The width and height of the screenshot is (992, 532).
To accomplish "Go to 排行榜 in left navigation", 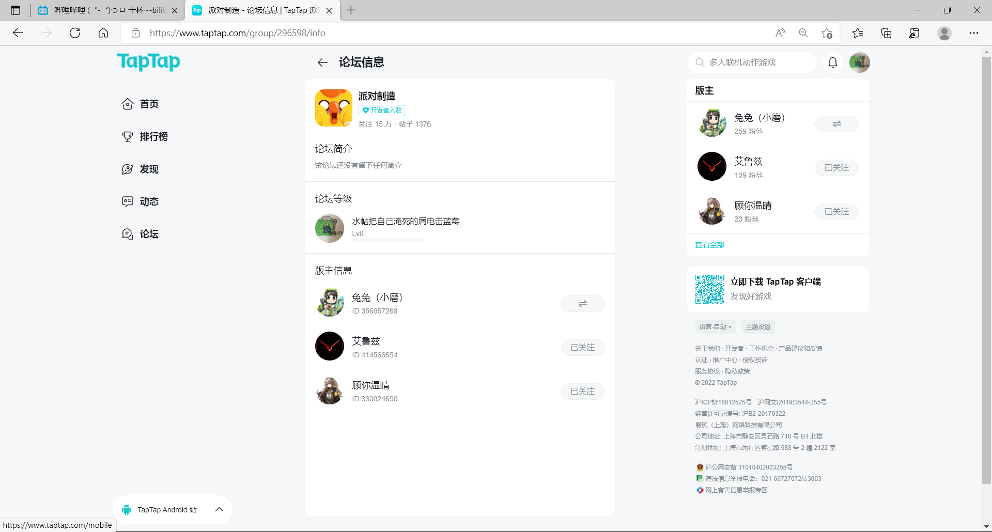I will point(153,136).
